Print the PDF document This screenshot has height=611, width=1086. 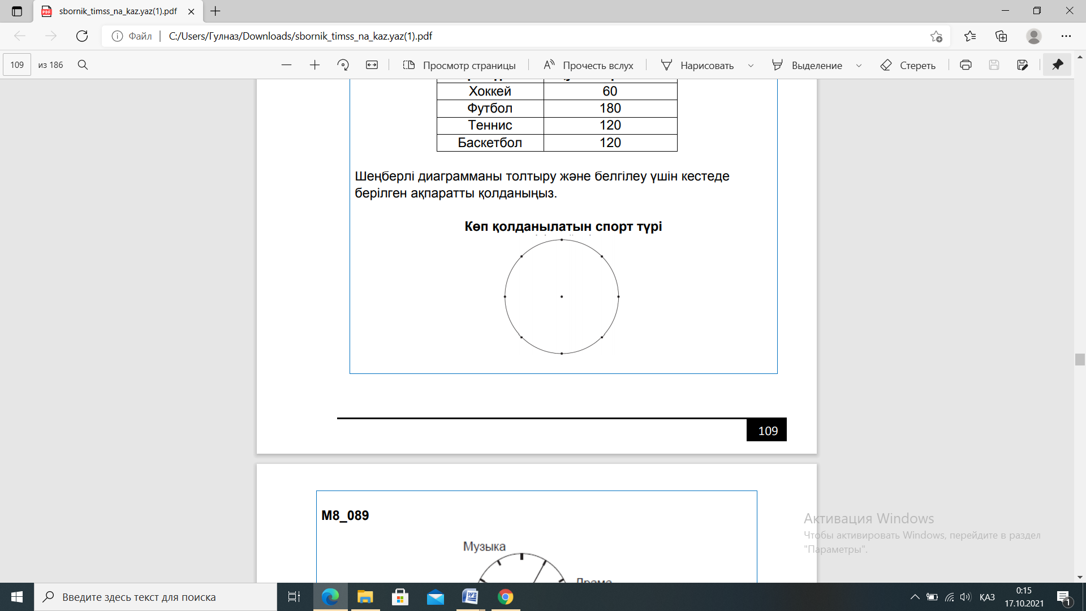tap(966, 65)
